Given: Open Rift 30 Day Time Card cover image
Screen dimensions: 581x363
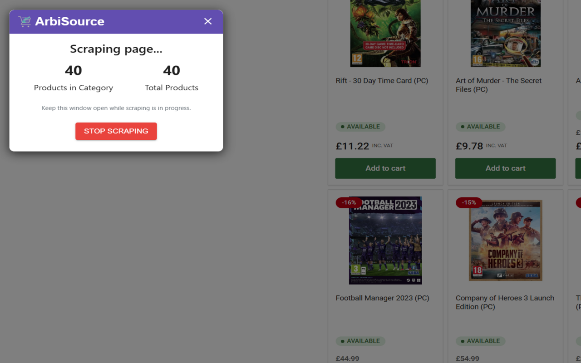Looking at the screenshot, I should point(385,34).
